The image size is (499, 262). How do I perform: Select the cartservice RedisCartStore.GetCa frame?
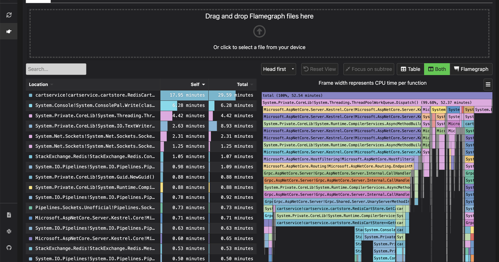335,209
